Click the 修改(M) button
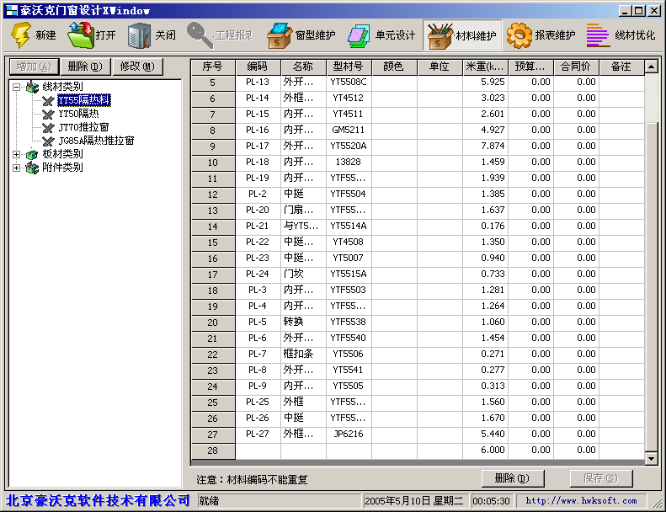Viewport: 666px width, 512px height. coord(137,67)
